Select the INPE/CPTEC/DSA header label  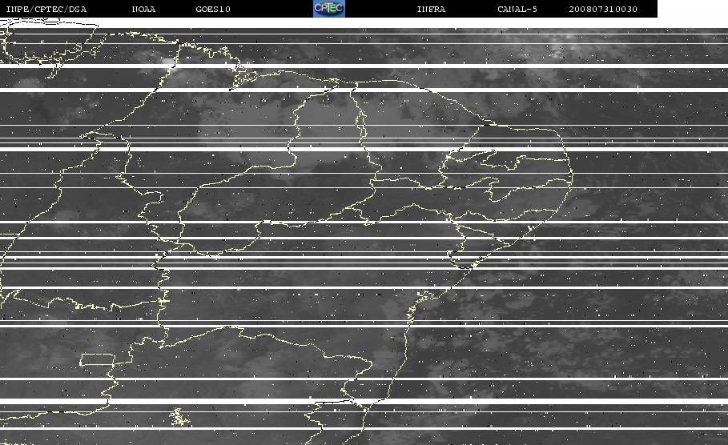[46, 9]
